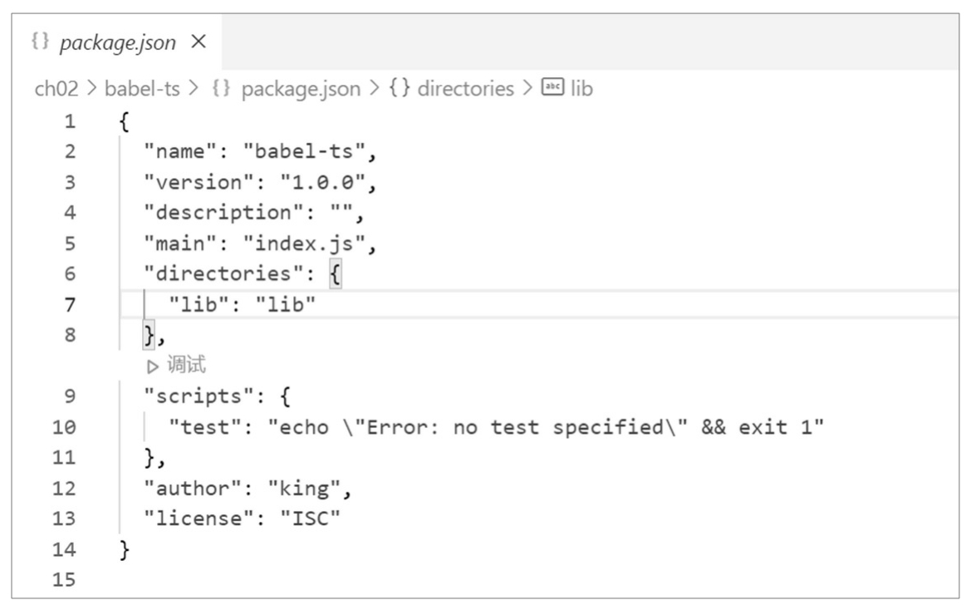Expand chevron after ch02 breadcrumb

[x=91, y=88]
